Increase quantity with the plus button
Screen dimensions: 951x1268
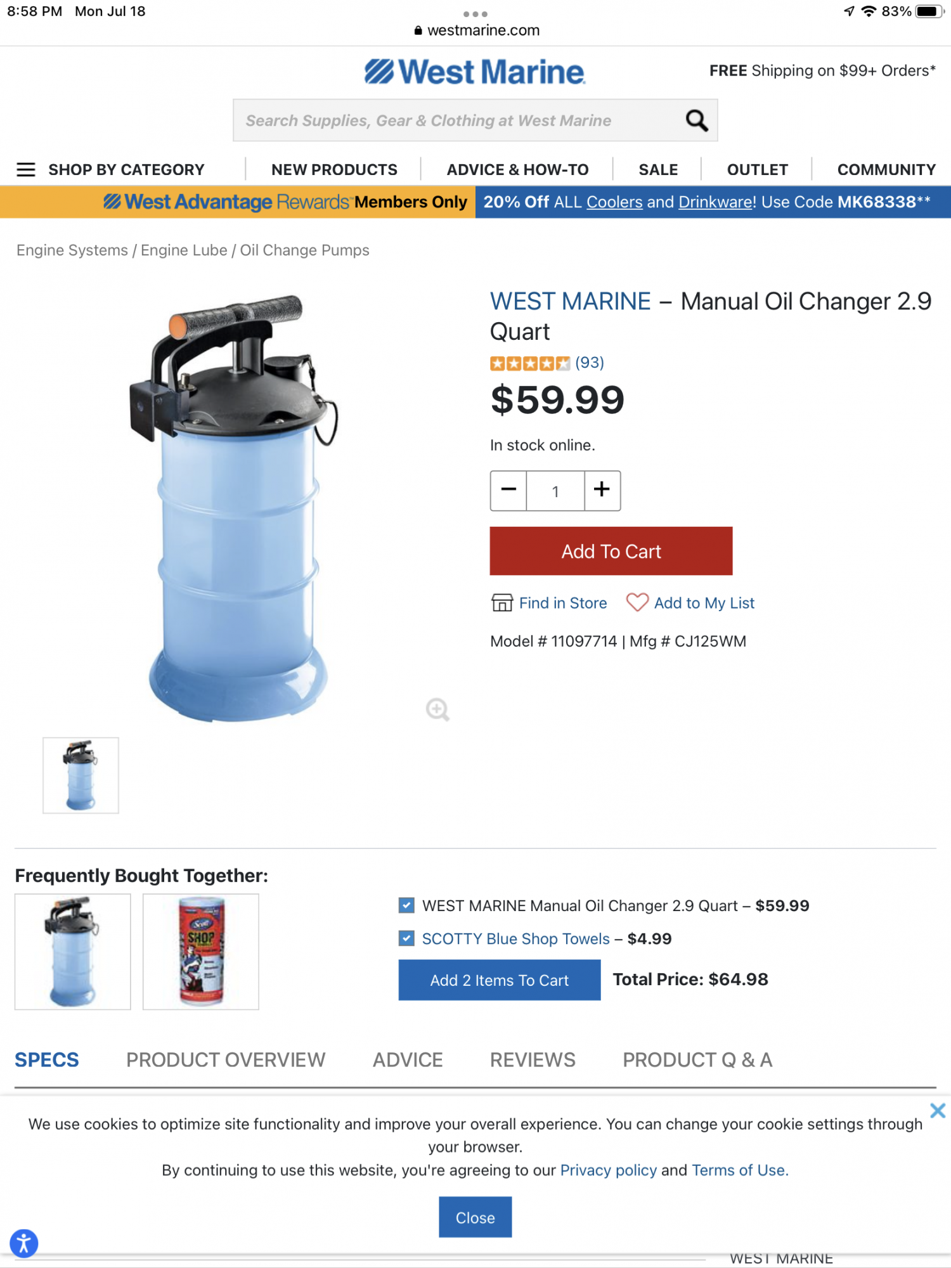602,490
